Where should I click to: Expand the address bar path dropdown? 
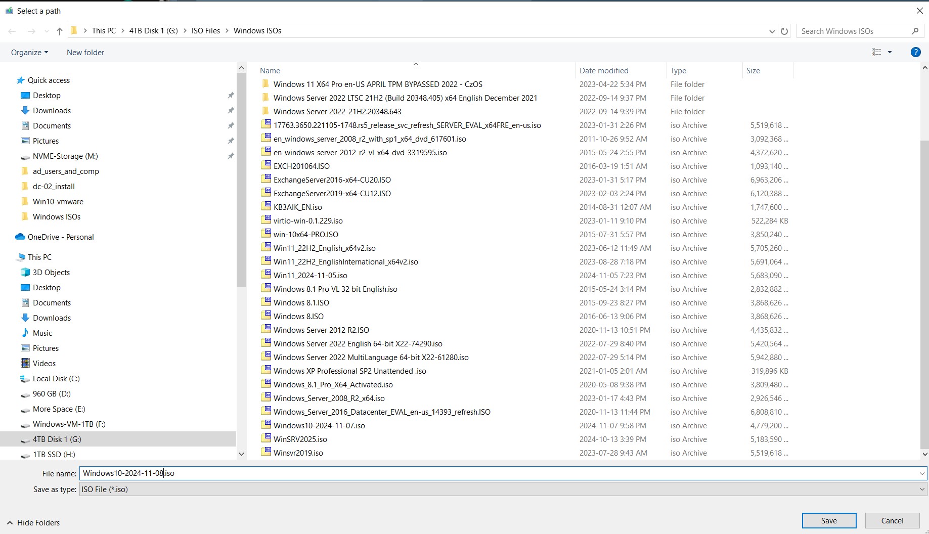point(772,31)
